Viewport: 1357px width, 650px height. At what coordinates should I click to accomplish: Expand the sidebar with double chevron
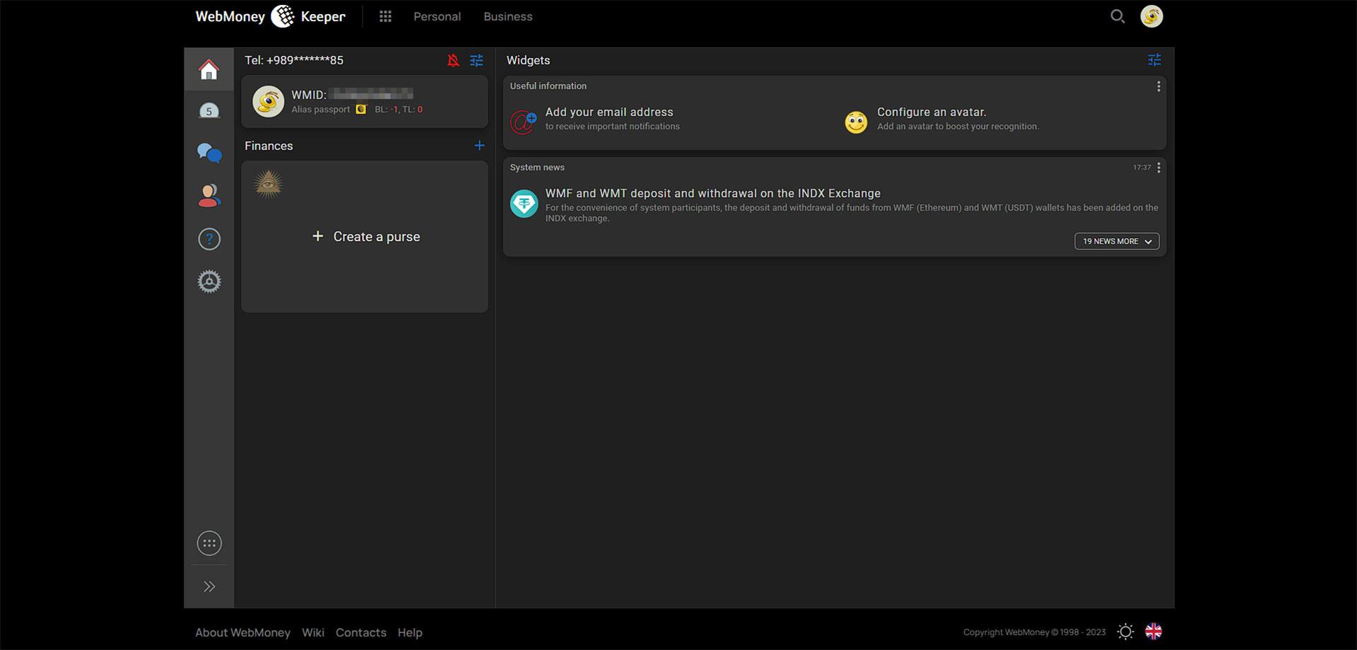[x=209, y=586]
